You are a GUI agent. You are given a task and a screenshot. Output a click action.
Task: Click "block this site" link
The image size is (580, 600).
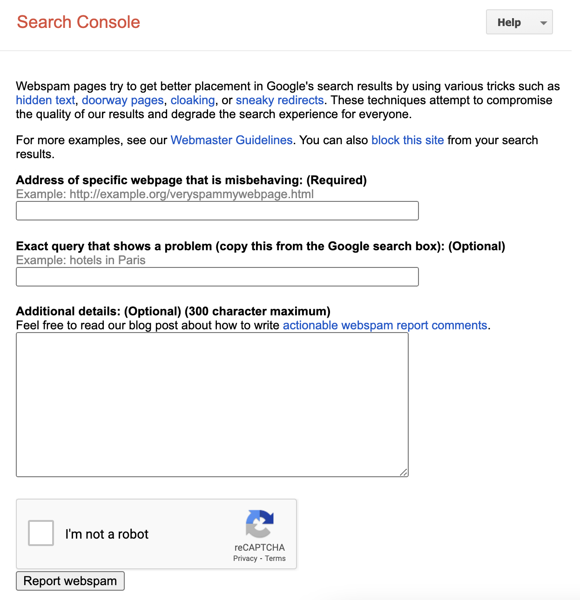coord(407,140)
